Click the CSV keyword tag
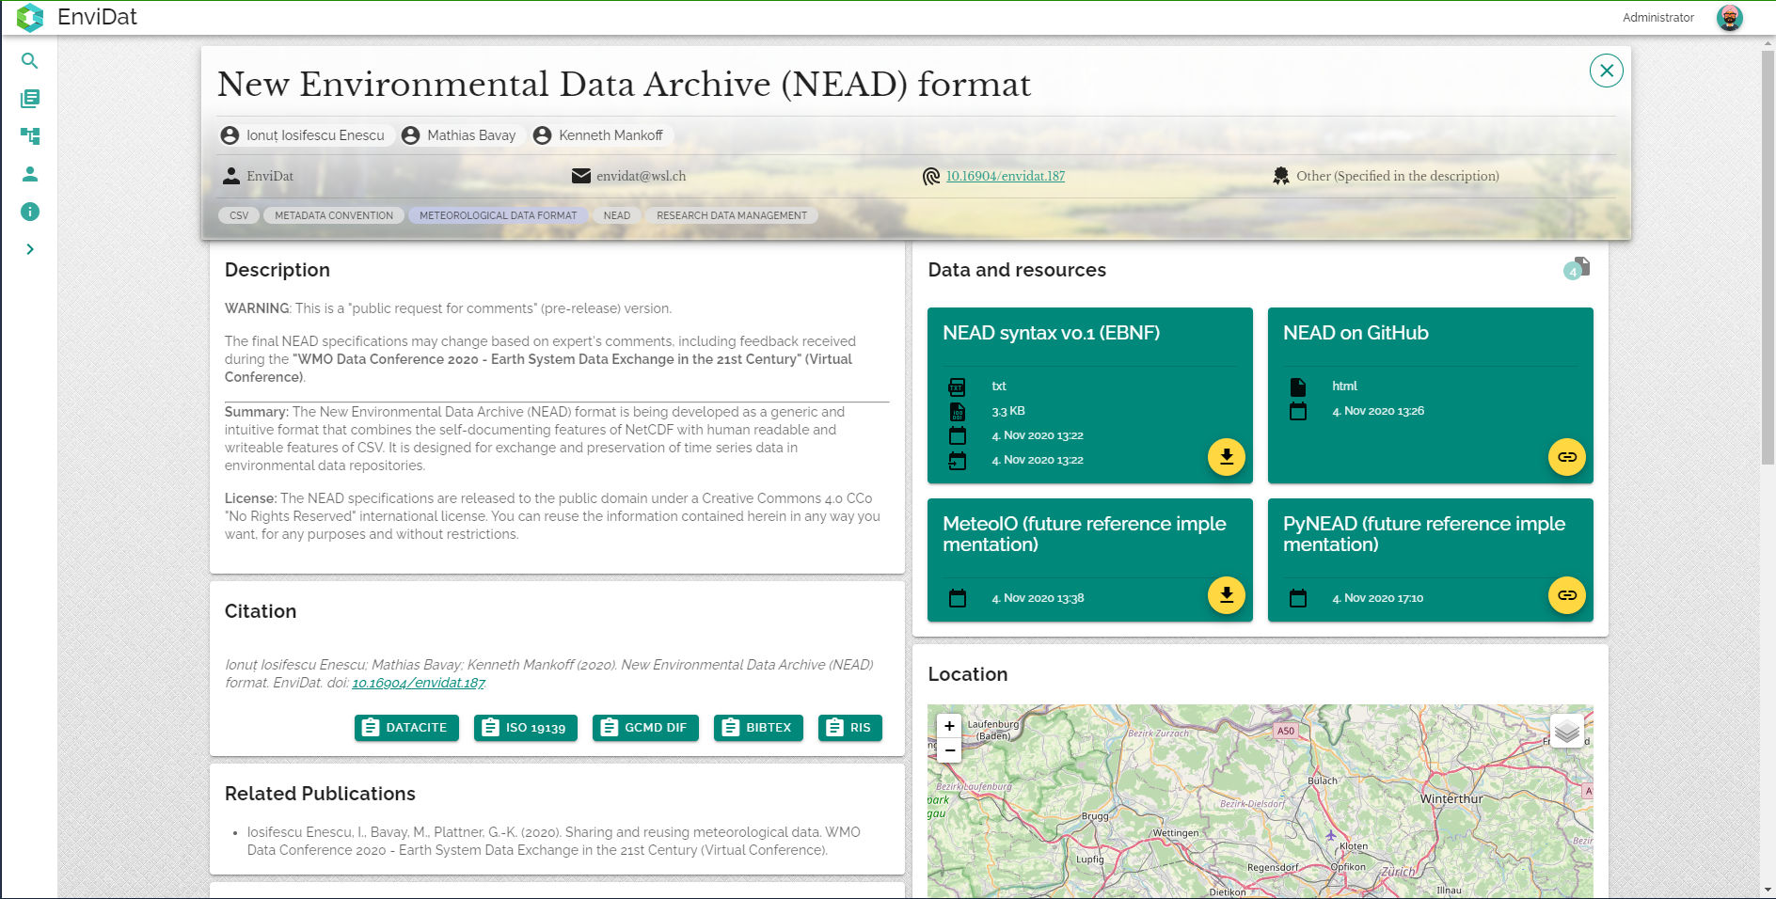The image size is (1776, 899). coord(239,215)
